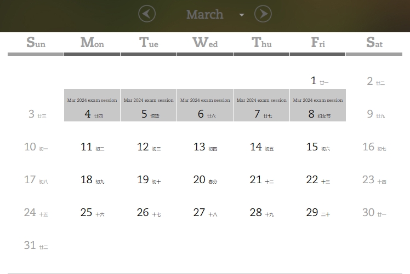This screenshot has width=410, height=274.
Task: Select Sunday March 3
Action: (x=32, y=114)
